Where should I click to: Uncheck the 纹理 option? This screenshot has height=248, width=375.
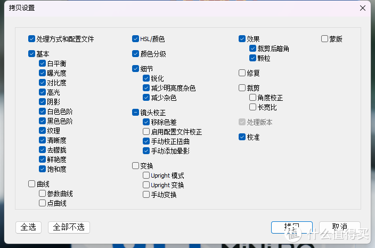[x=42, y=131]
